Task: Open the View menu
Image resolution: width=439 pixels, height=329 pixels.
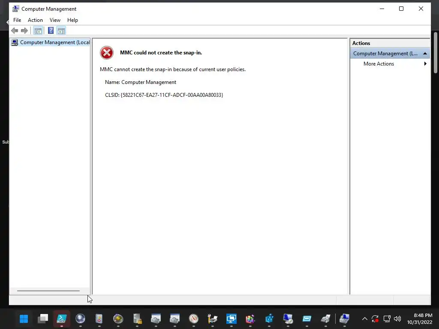Action: [55, 20]
